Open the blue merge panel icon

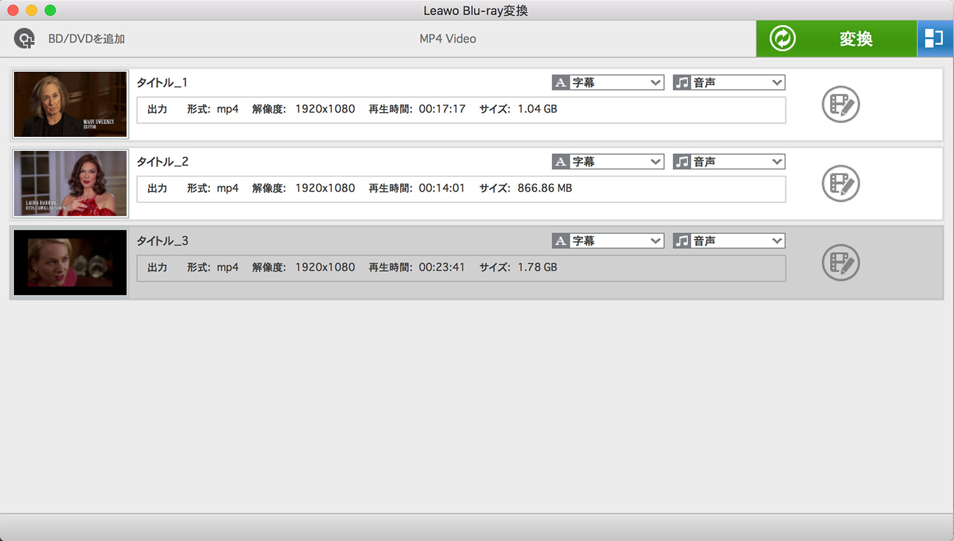click(x=934, y=39)
